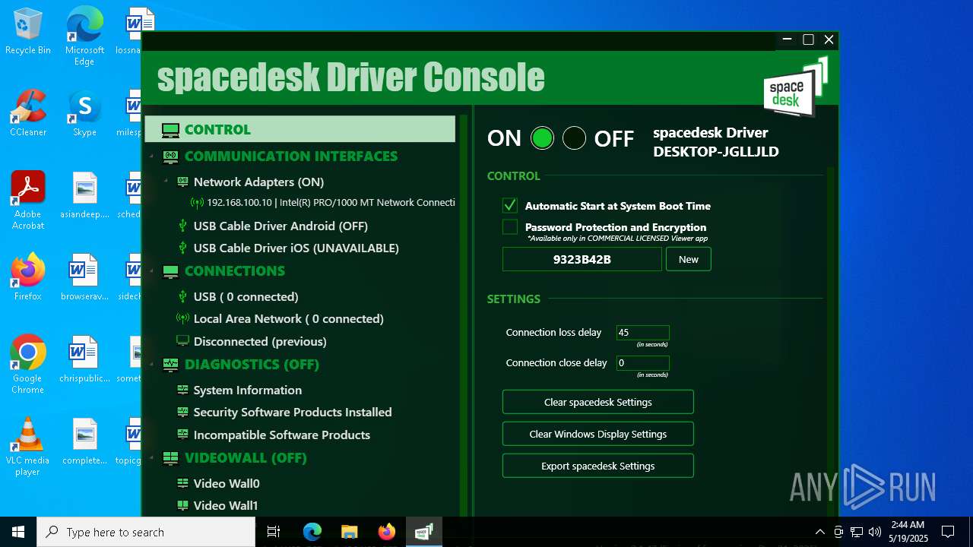Screen dimensions: 973x547
Task: Click the DIAGNOSTICS section icon
Action: [170, 365]
